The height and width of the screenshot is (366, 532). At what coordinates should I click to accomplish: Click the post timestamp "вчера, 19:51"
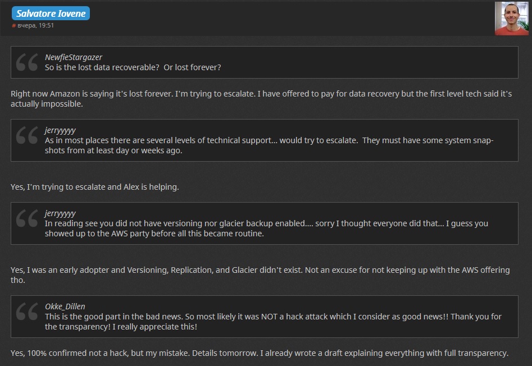(x=35, y=26)
